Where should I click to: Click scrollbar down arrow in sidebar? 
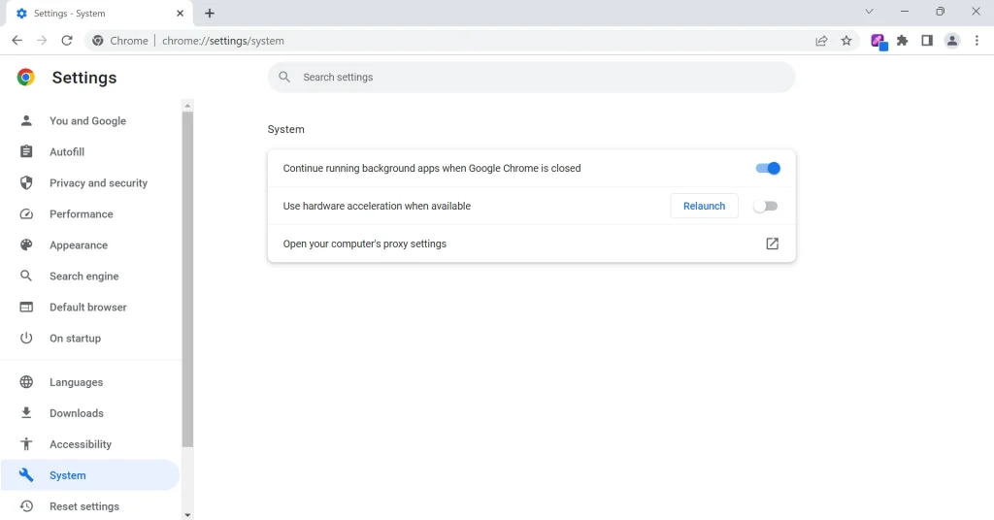187,515
